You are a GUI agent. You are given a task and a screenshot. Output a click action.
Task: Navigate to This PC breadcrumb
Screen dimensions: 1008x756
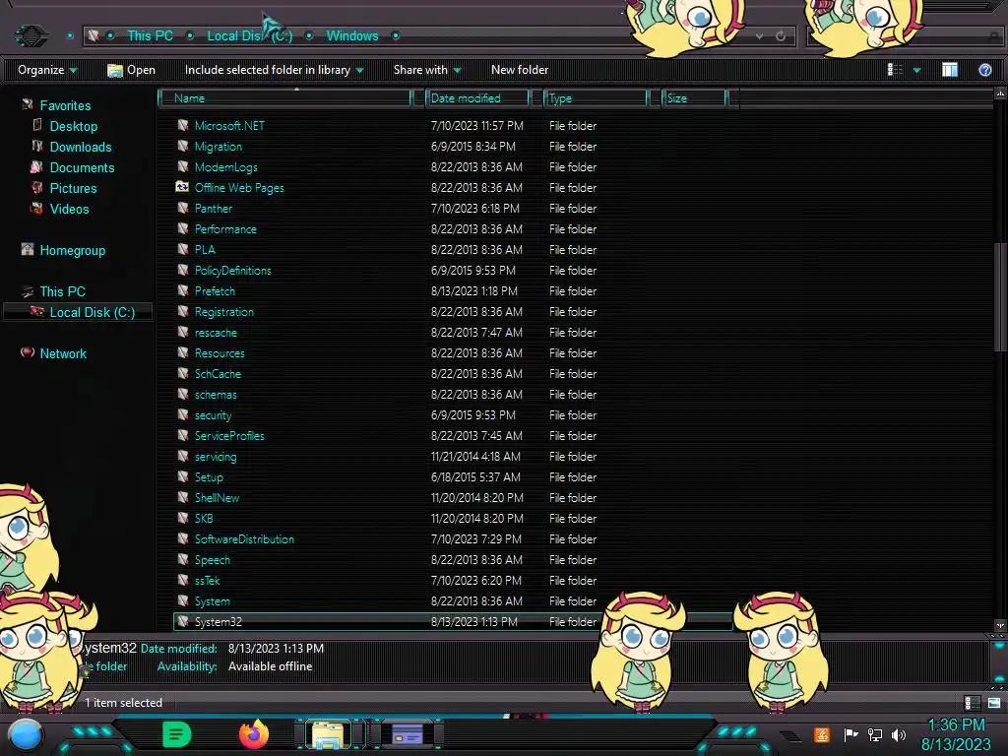click(150, 36)
